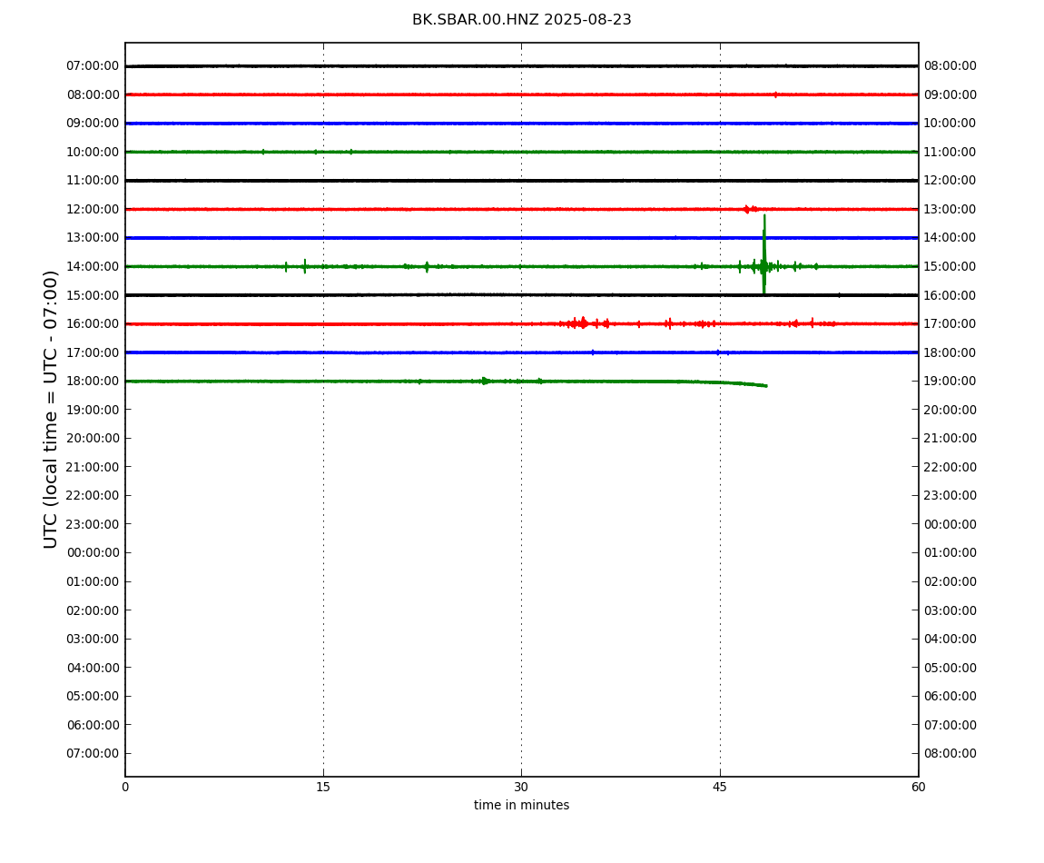Select left-axis time label 17:00:00
The image size is (1044, 863).
pyautogui.click(x=94, y=352)
